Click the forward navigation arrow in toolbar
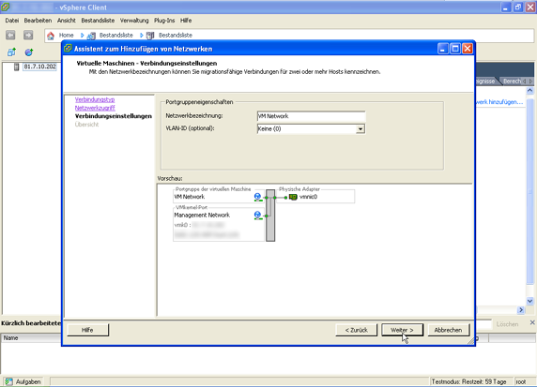The image size is (537, 387). click(x=28, y=35)
